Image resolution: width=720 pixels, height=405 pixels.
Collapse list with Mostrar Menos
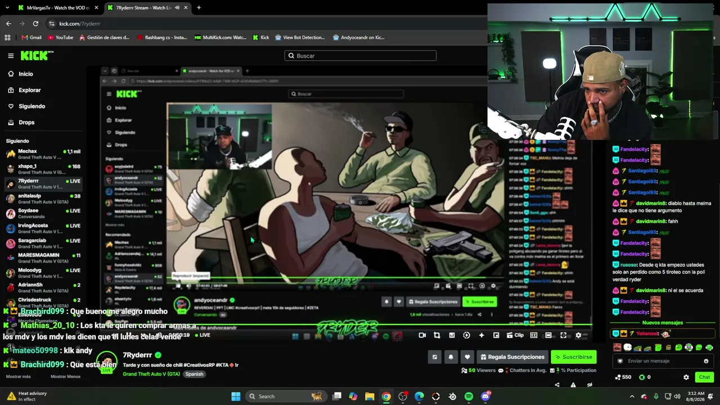65,376
